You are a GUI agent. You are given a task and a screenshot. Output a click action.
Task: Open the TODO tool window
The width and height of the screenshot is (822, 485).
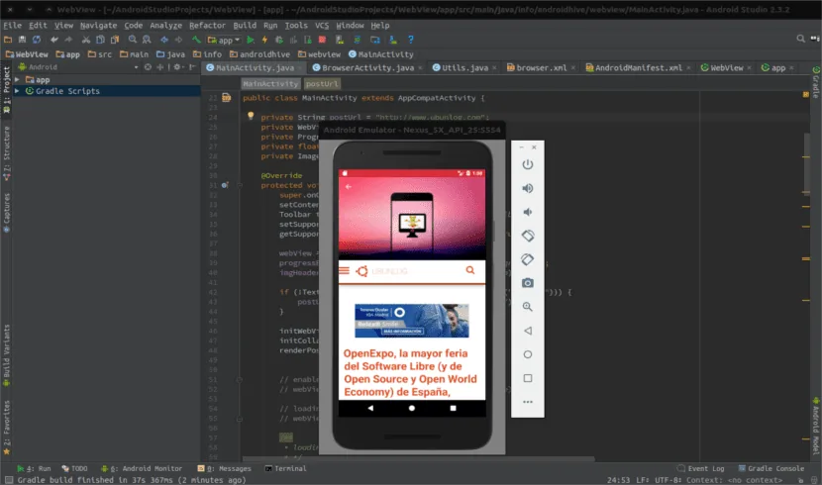(74, 469)
